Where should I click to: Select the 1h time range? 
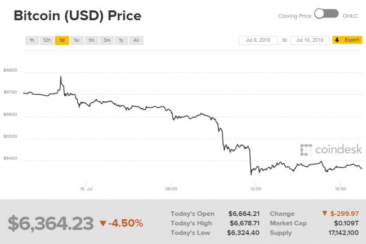tap(32, 41)
